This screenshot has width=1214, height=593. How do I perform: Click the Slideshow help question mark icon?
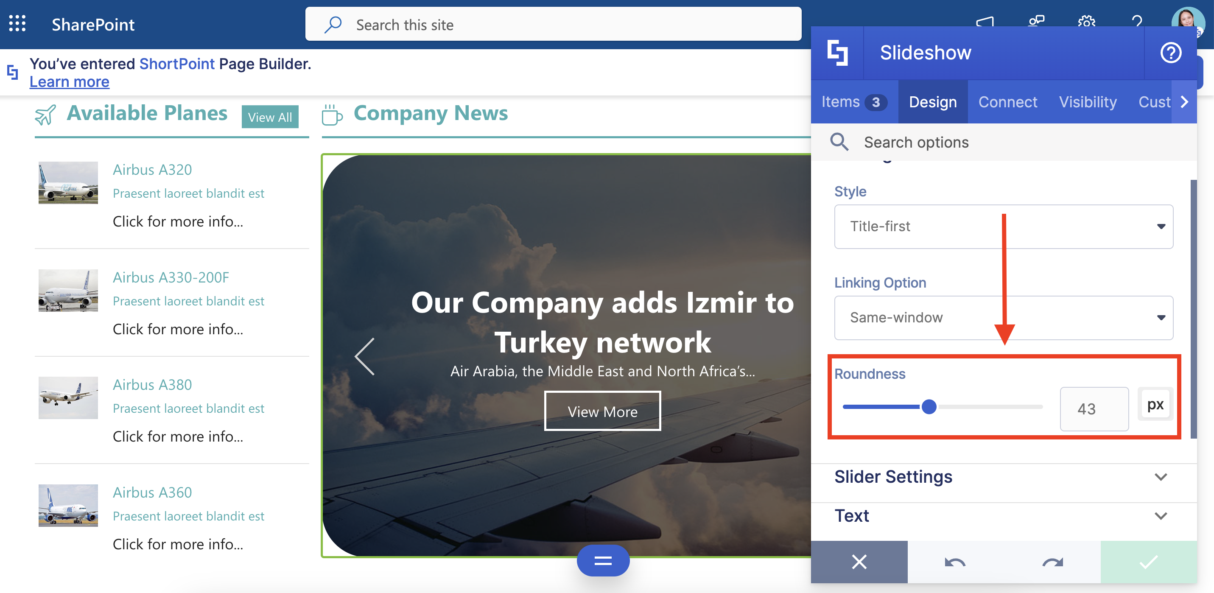(x=1170, y=53)
